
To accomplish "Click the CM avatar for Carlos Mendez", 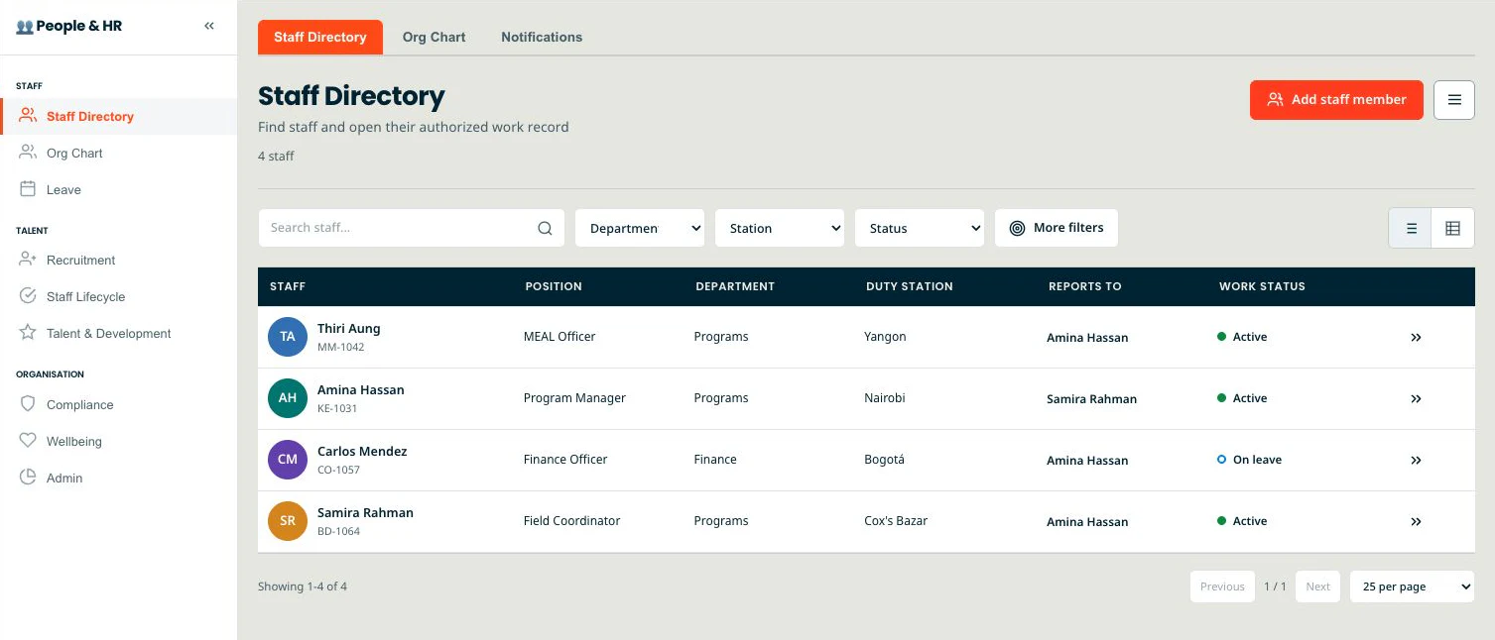I will (288, 460).
